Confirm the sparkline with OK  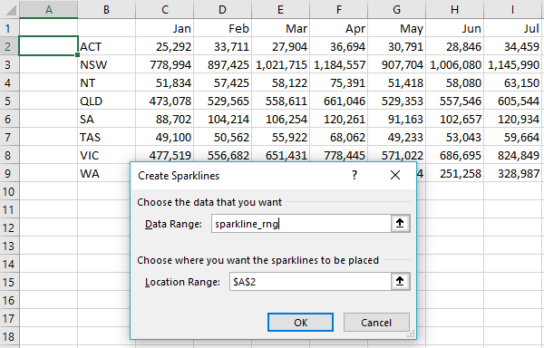[300, 323]
